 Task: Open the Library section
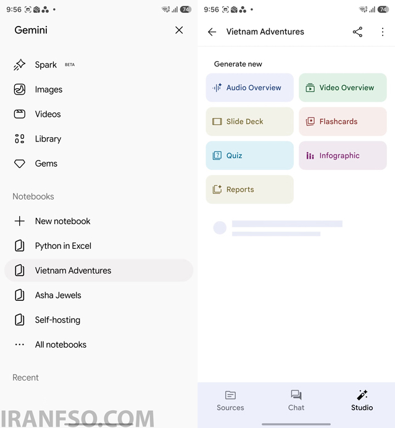tap(99, 139)
